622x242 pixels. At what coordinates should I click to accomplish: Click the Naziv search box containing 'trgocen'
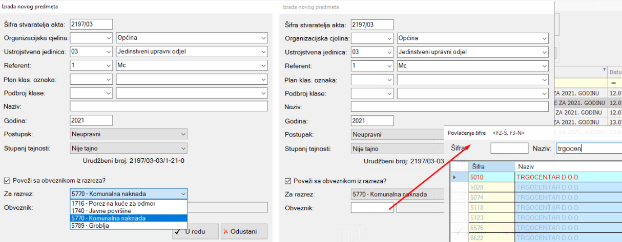[588, 148]
